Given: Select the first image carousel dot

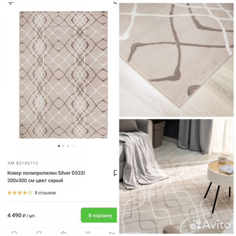Looking at the screenshot, I should pos(59,146).
